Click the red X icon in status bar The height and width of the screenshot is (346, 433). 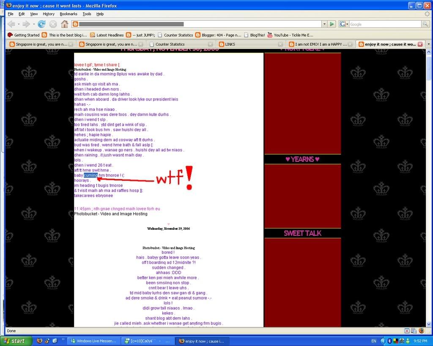(407, 331)
